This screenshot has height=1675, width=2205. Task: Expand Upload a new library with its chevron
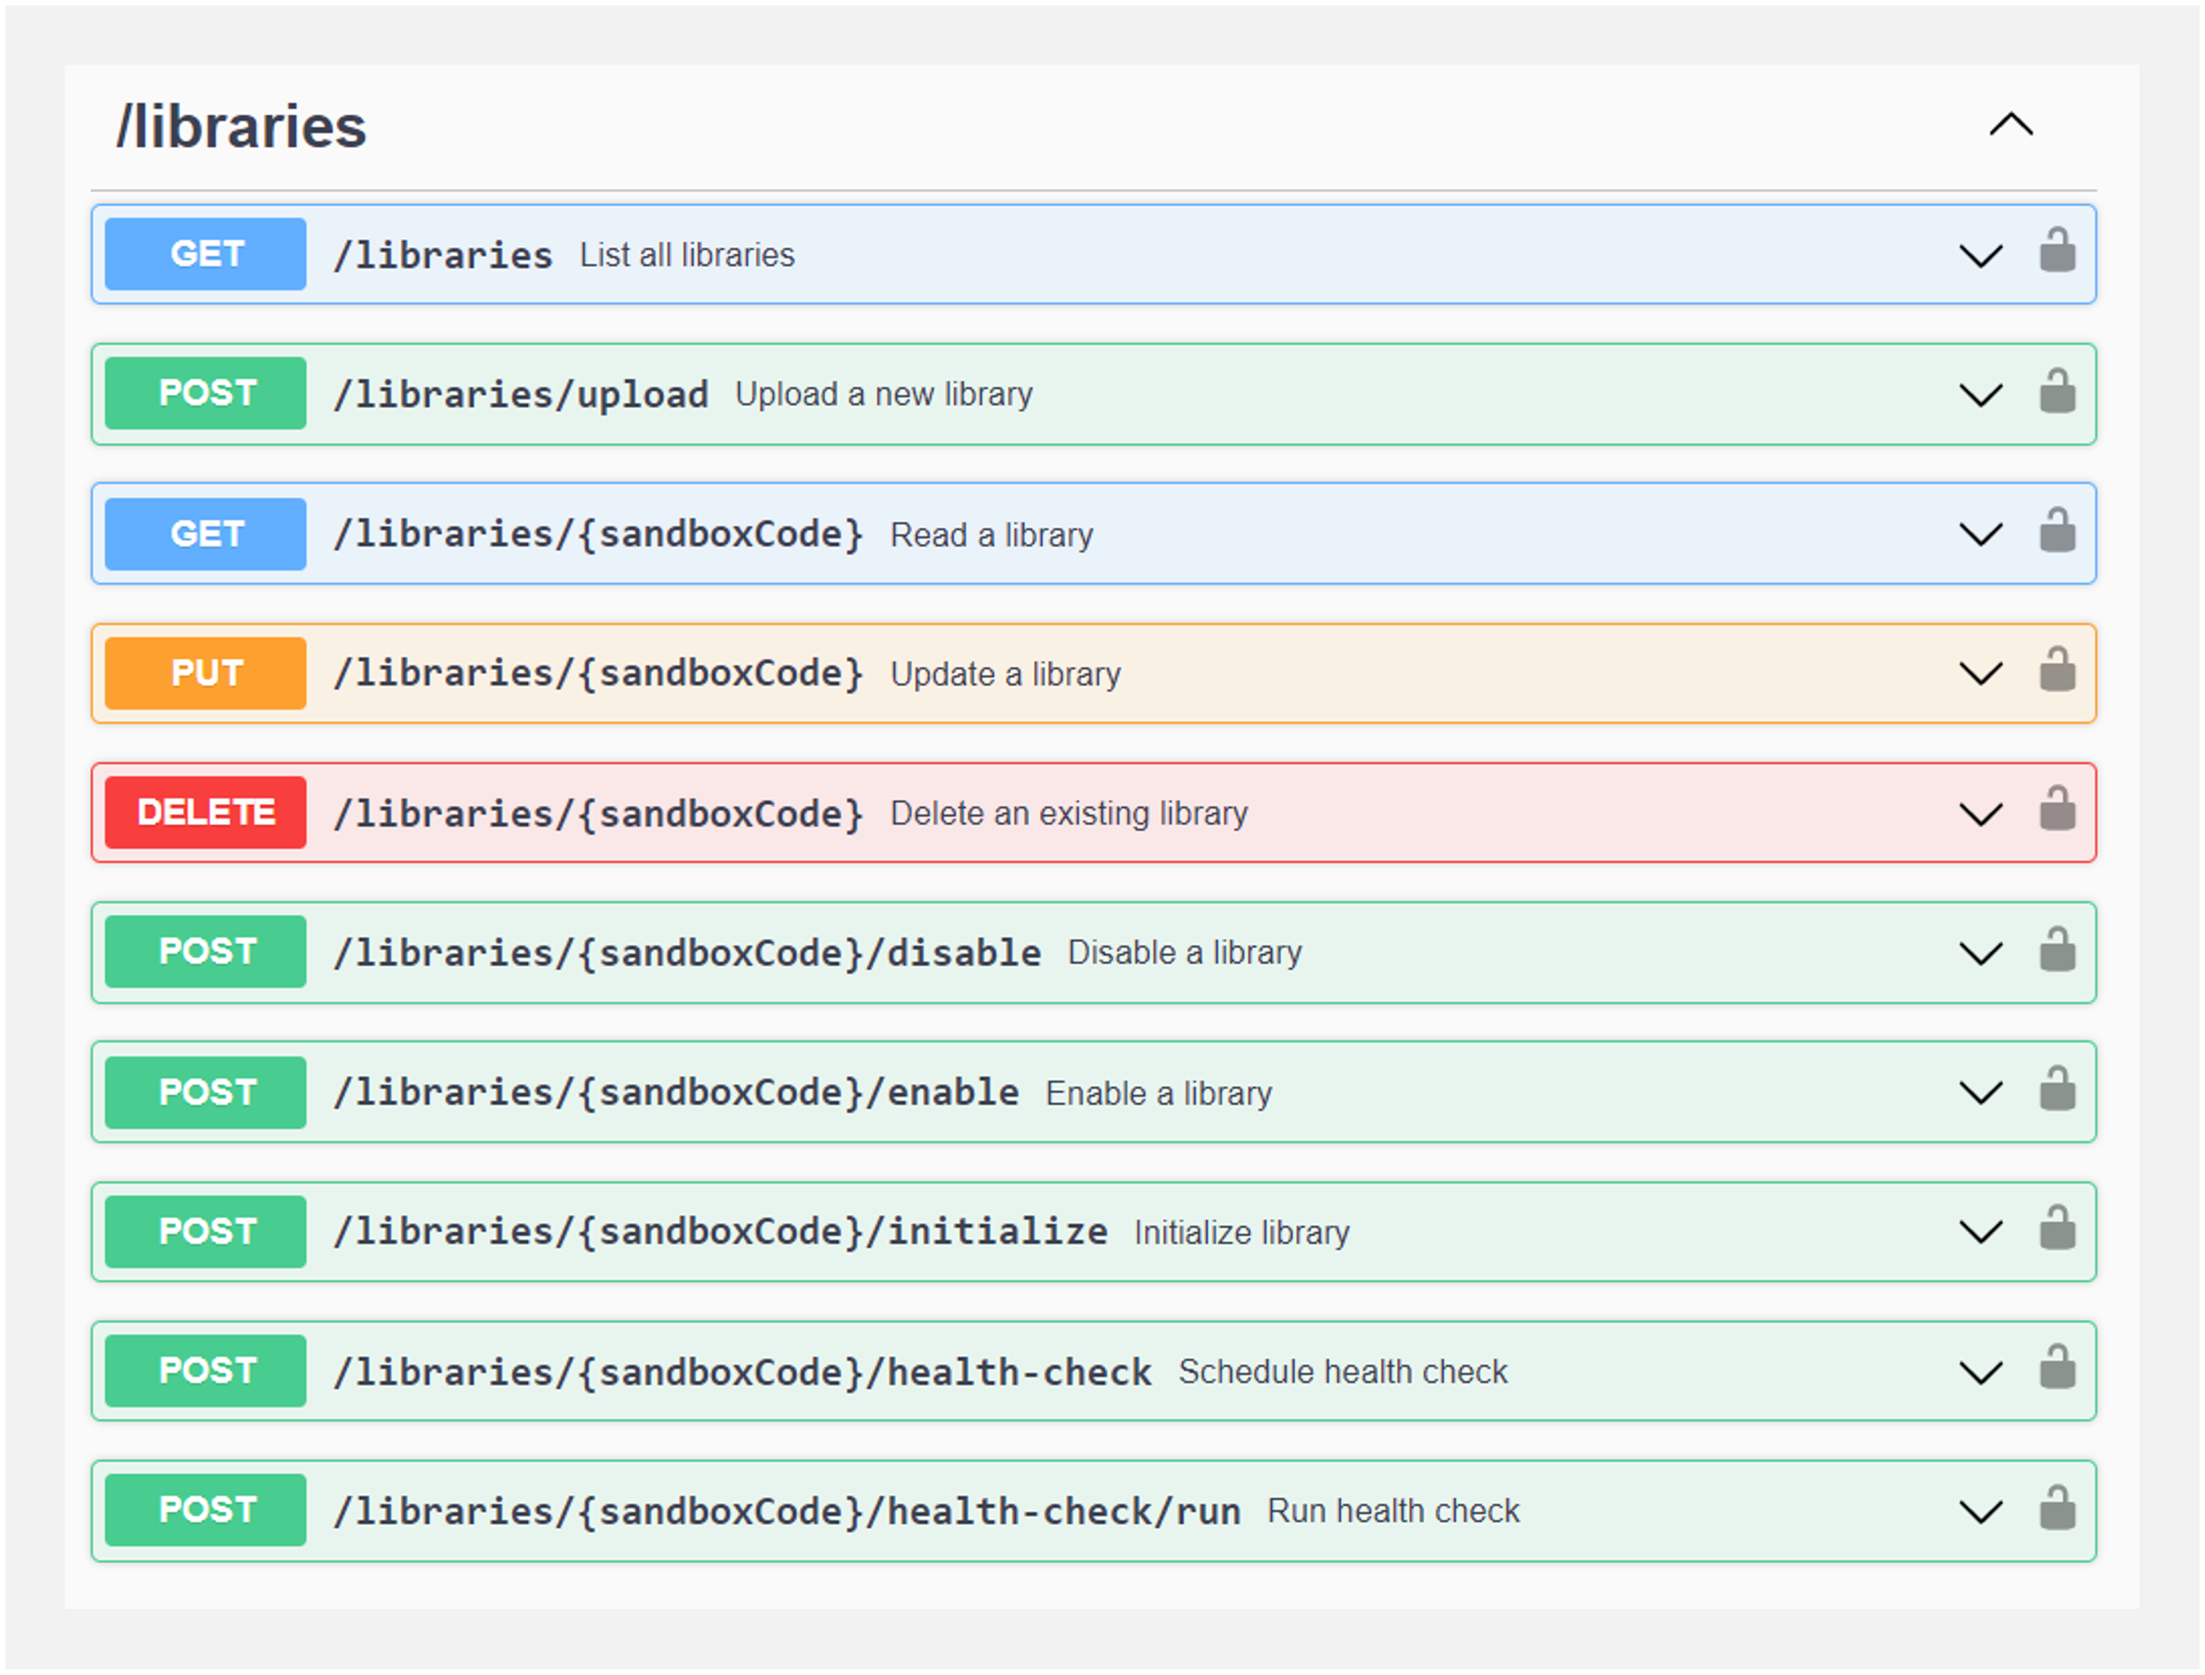point(1981,395)
